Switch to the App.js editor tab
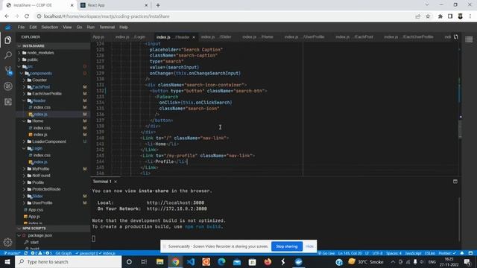This screenshot has height=268, width=477. (98, 36)
